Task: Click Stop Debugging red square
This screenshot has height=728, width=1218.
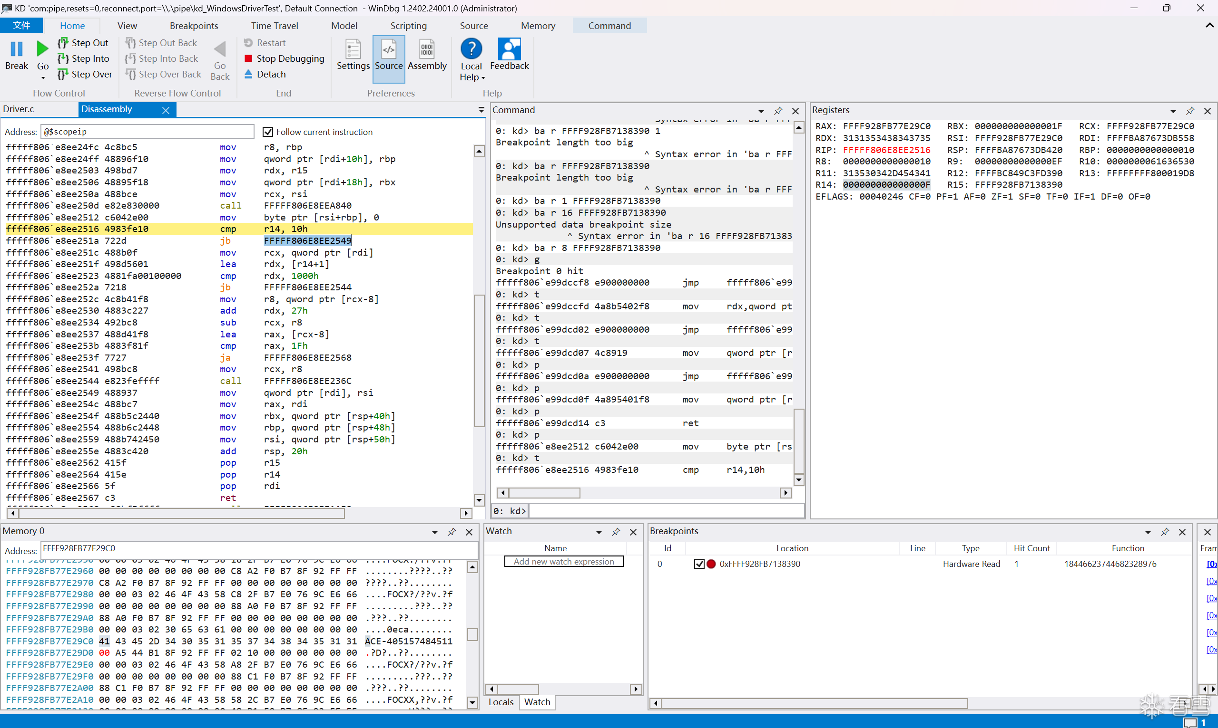Action: (248, 59)
